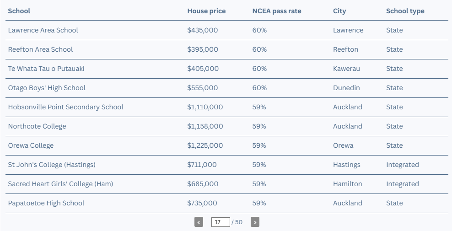Sort by the School type header
Viewport: 452px width, 231px height.
[405, 11]
